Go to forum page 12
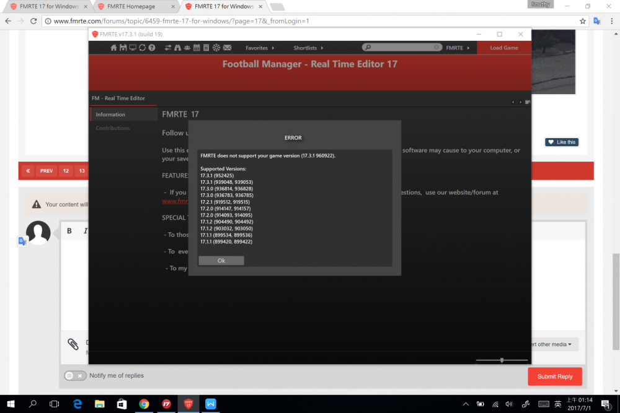The image size is (620, 413). 66,171
